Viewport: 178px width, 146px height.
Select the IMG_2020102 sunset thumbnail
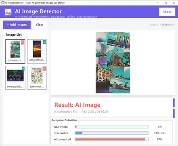click(x=37, y=52)
